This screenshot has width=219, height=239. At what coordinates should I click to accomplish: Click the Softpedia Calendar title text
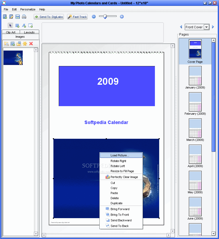coord(106,122)
